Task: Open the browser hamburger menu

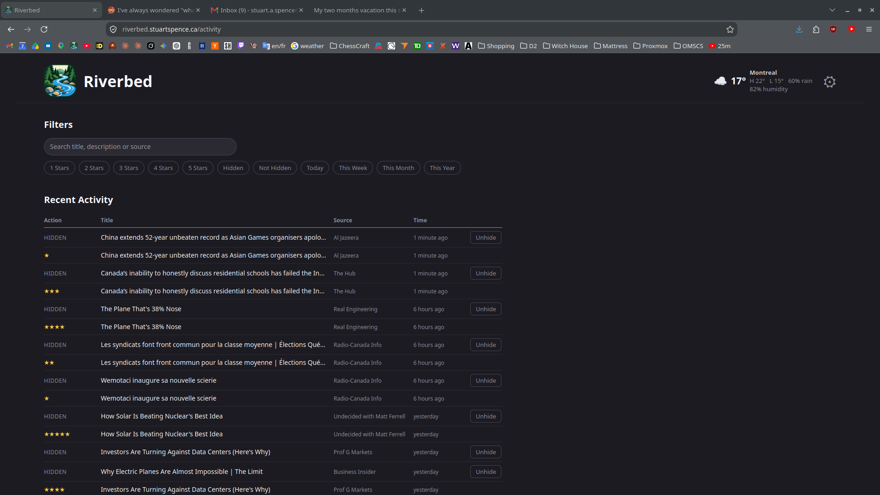Action: coord(869,29)
